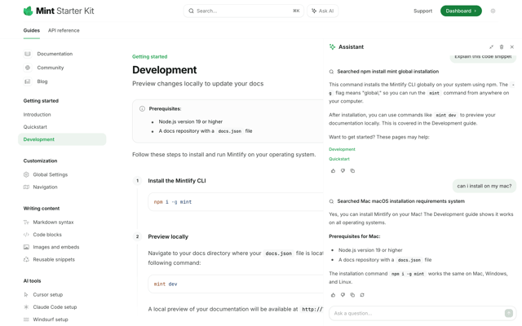Click the Cursor setup pointer icon

click(26, 295)
